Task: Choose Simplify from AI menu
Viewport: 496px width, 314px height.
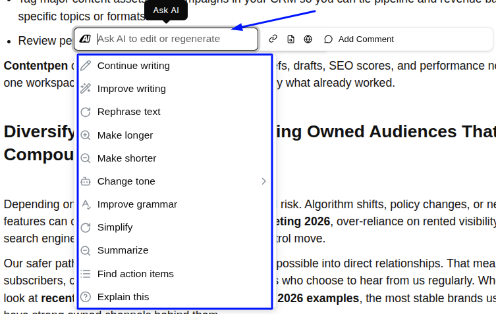Action: pyautogui.click(x=175, y=227)
